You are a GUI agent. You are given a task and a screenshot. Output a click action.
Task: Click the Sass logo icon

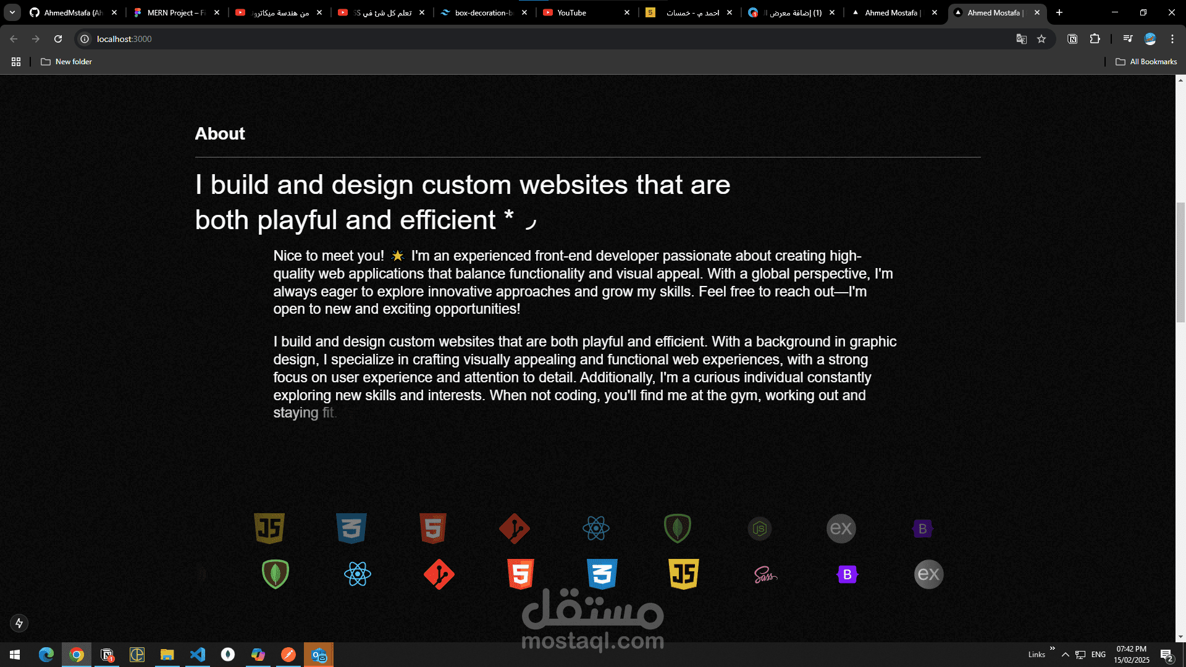[765, 575]
